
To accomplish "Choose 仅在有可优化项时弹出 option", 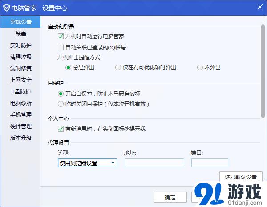I will click(x=118, y=68).
